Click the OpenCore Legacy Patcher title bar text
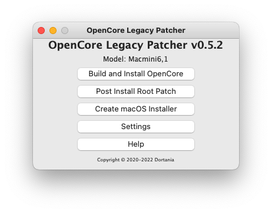The image size is (272, 213). click(136, 31)
